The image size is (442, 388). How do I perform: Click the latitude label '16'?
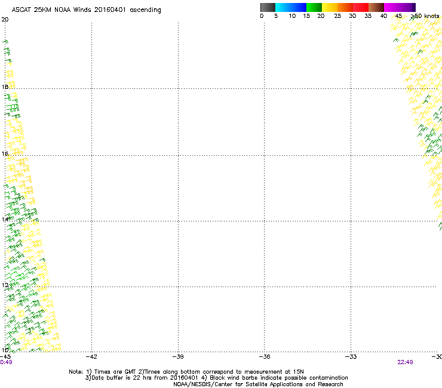click(5, 153)
